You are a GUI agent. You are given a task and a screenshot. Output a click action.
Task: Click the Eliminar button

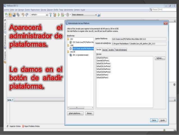pos(89,113)
